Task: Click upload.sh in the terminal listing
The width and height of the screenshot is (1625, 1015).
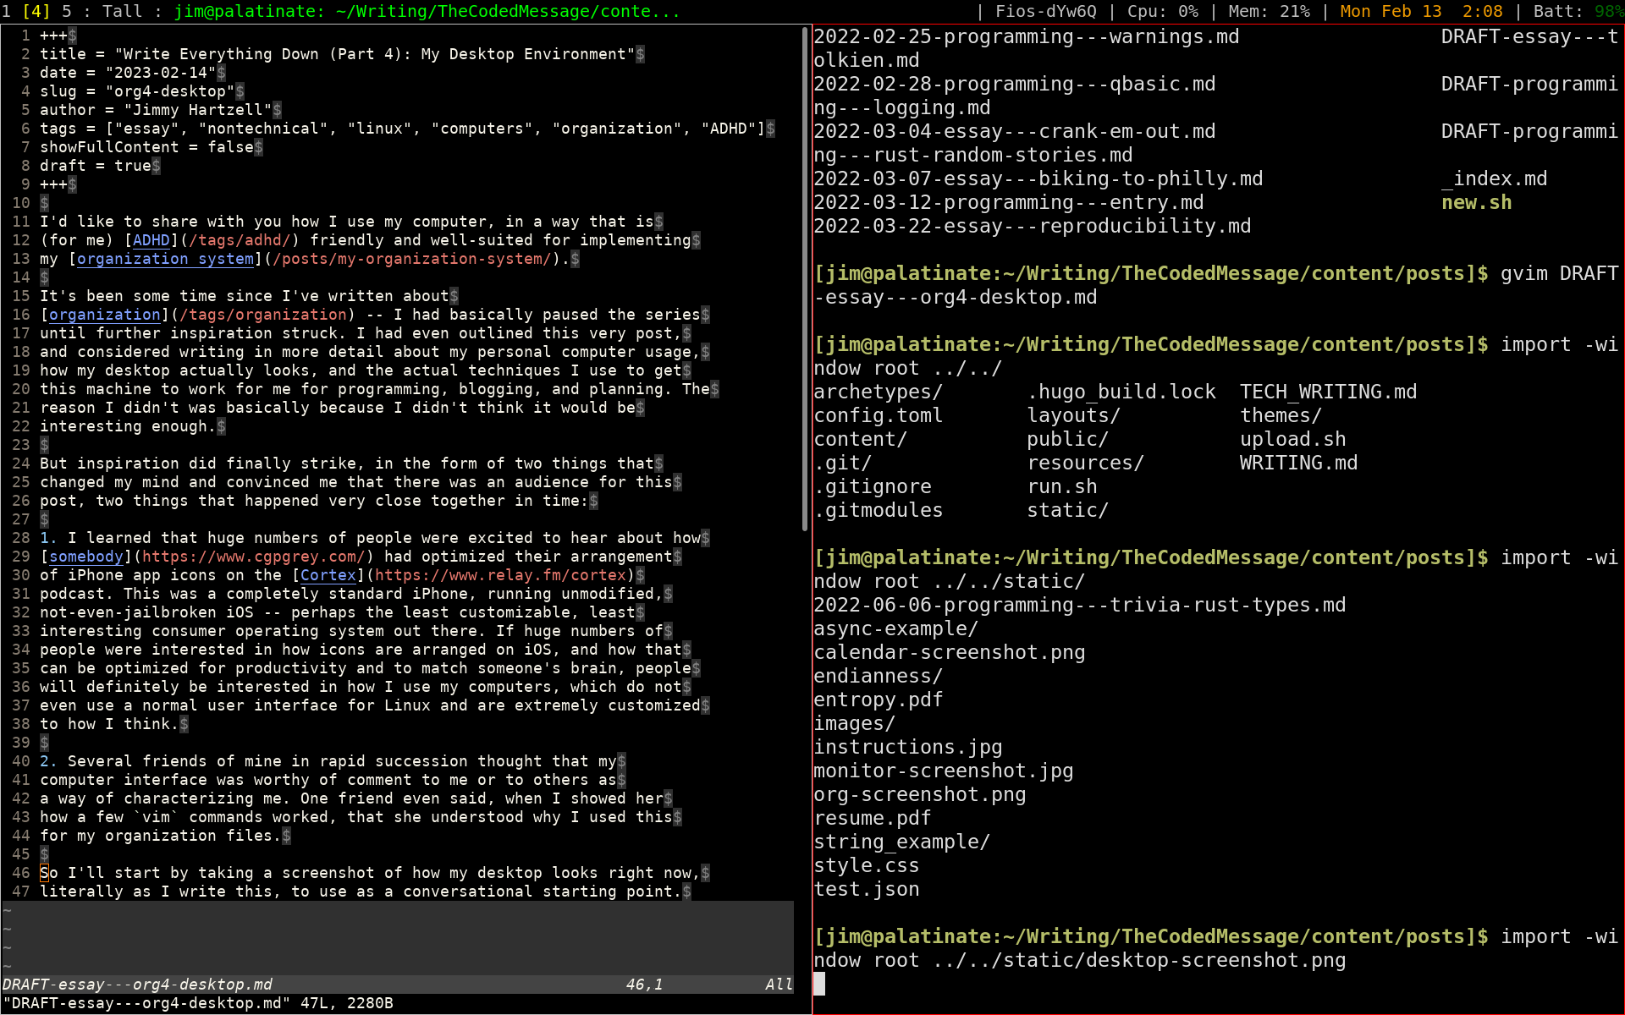Action: [1293, 439]
